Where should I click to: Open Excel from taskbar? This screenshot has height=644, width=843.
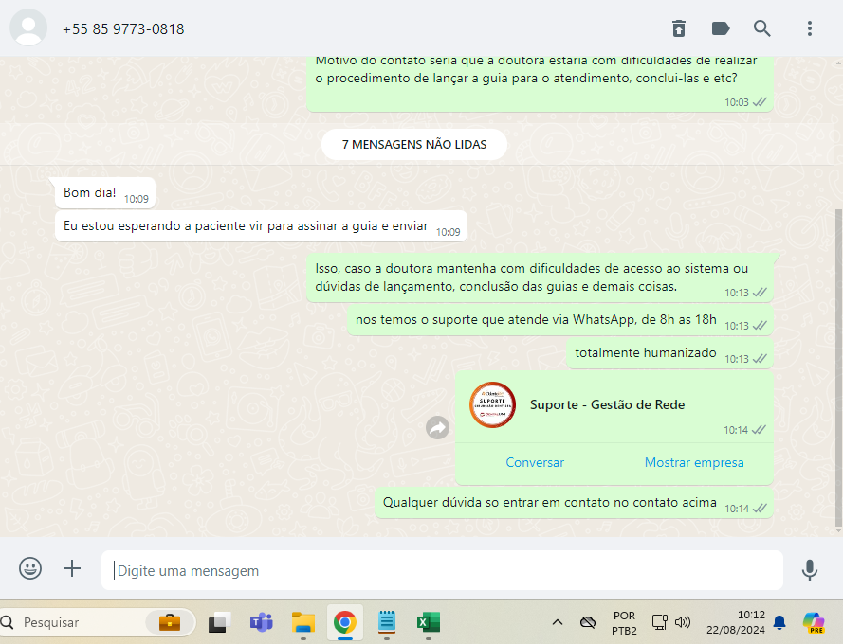click(x=429, y=622)
